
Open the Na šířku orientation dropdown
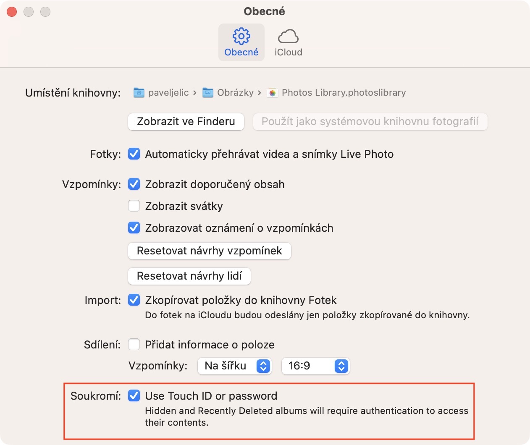tap(234, 366)
